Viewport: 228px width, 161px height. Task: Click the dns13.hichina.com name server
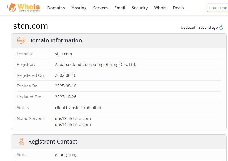[x=73, y=119]
